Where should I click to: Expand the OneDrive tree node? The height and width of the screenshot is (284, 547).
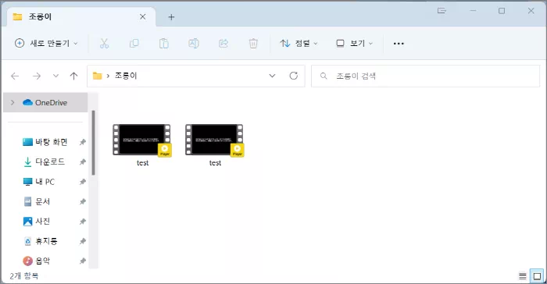pyautogui.click(x=13, y=102)
